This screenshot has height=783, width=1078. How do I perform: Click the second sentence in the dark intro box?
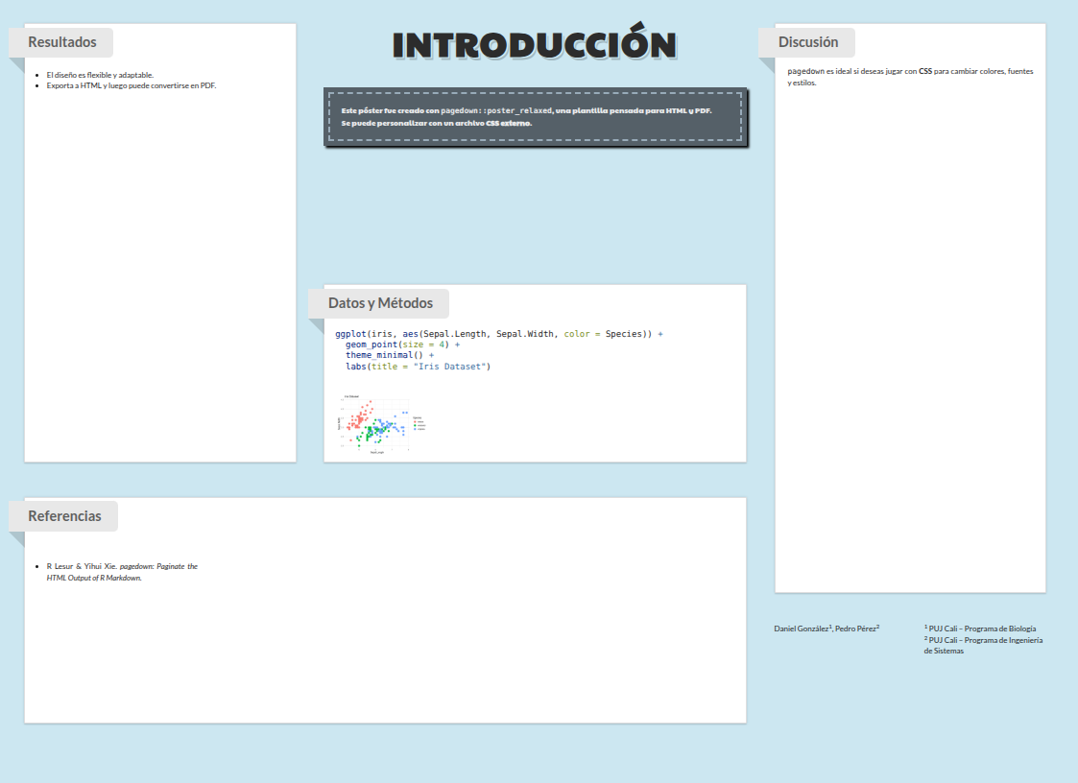coord(437,123)
